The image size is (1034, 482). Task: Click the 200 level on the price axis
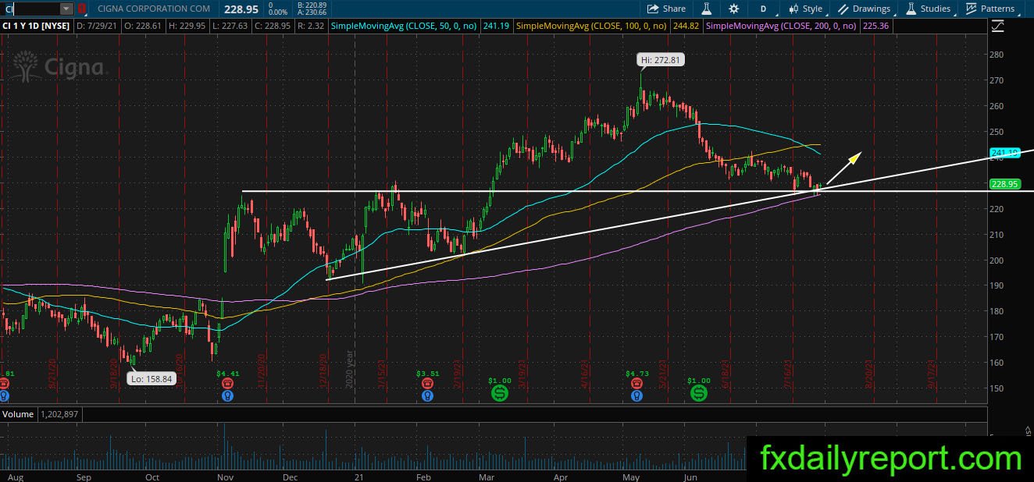point(996,260)
